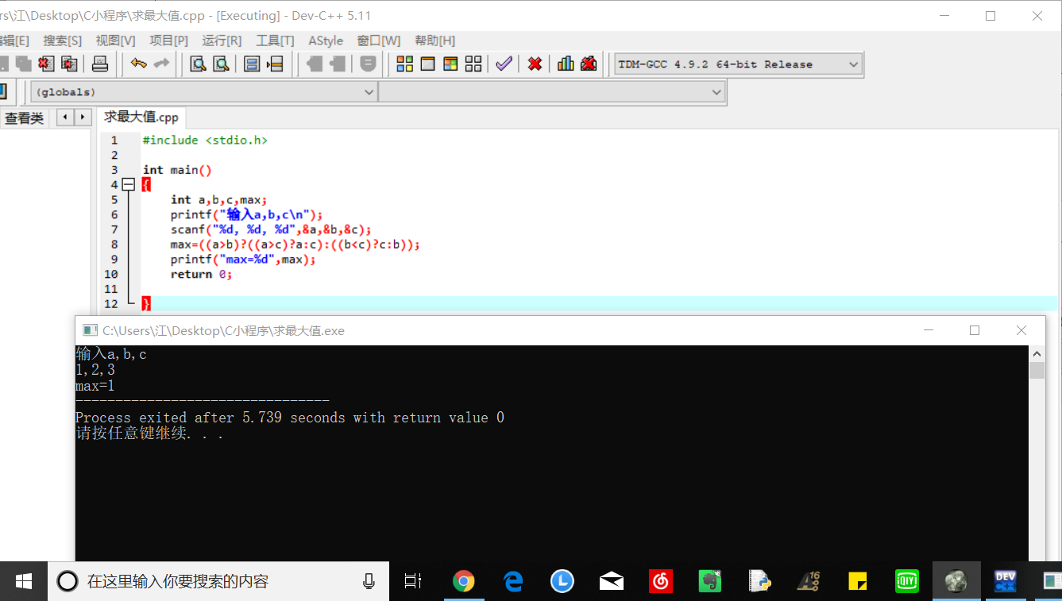Image resolution: width=1062 pixels, height=601 pixels.
Task: Click Delete Profiling Information toolbar icon
Action: [x=589, y=64]
